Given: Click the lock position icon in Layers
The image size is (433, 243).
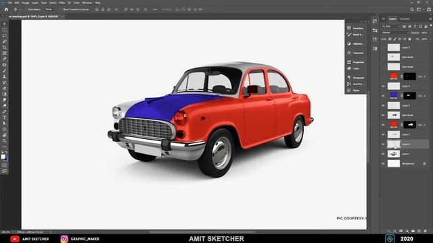Looking at the screenshot, I should 400,39.
